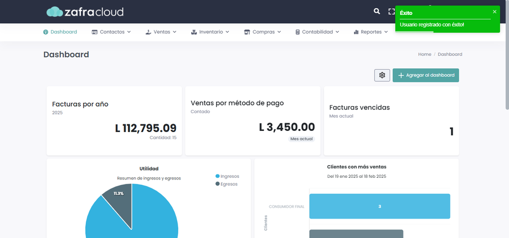Open the search magnifier icon
This screenshot has width=509, height=238.
pyautogui.click(x=377, y=12)
